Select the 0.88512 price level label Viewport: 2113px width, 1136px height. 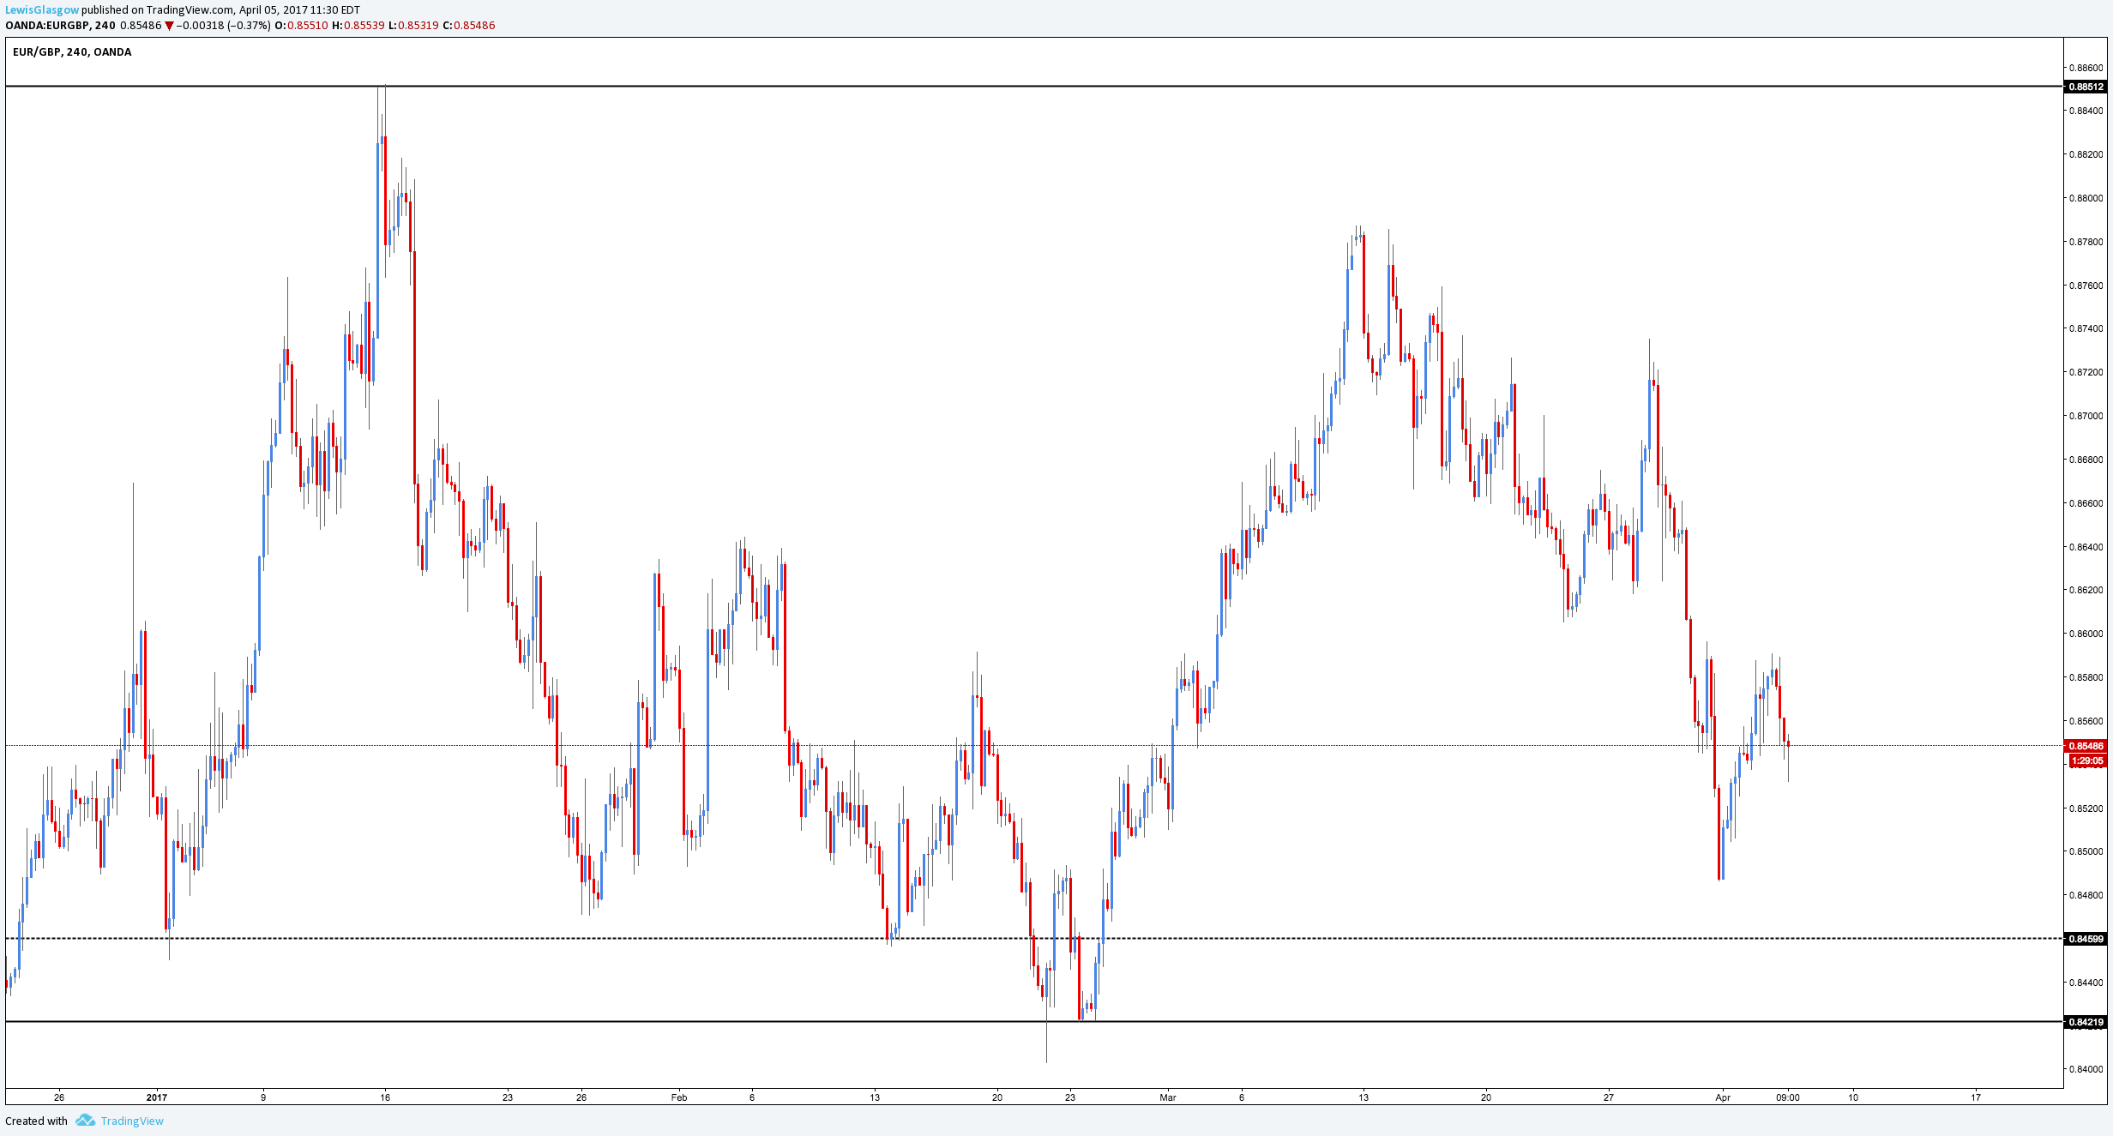coord(2086,87)
